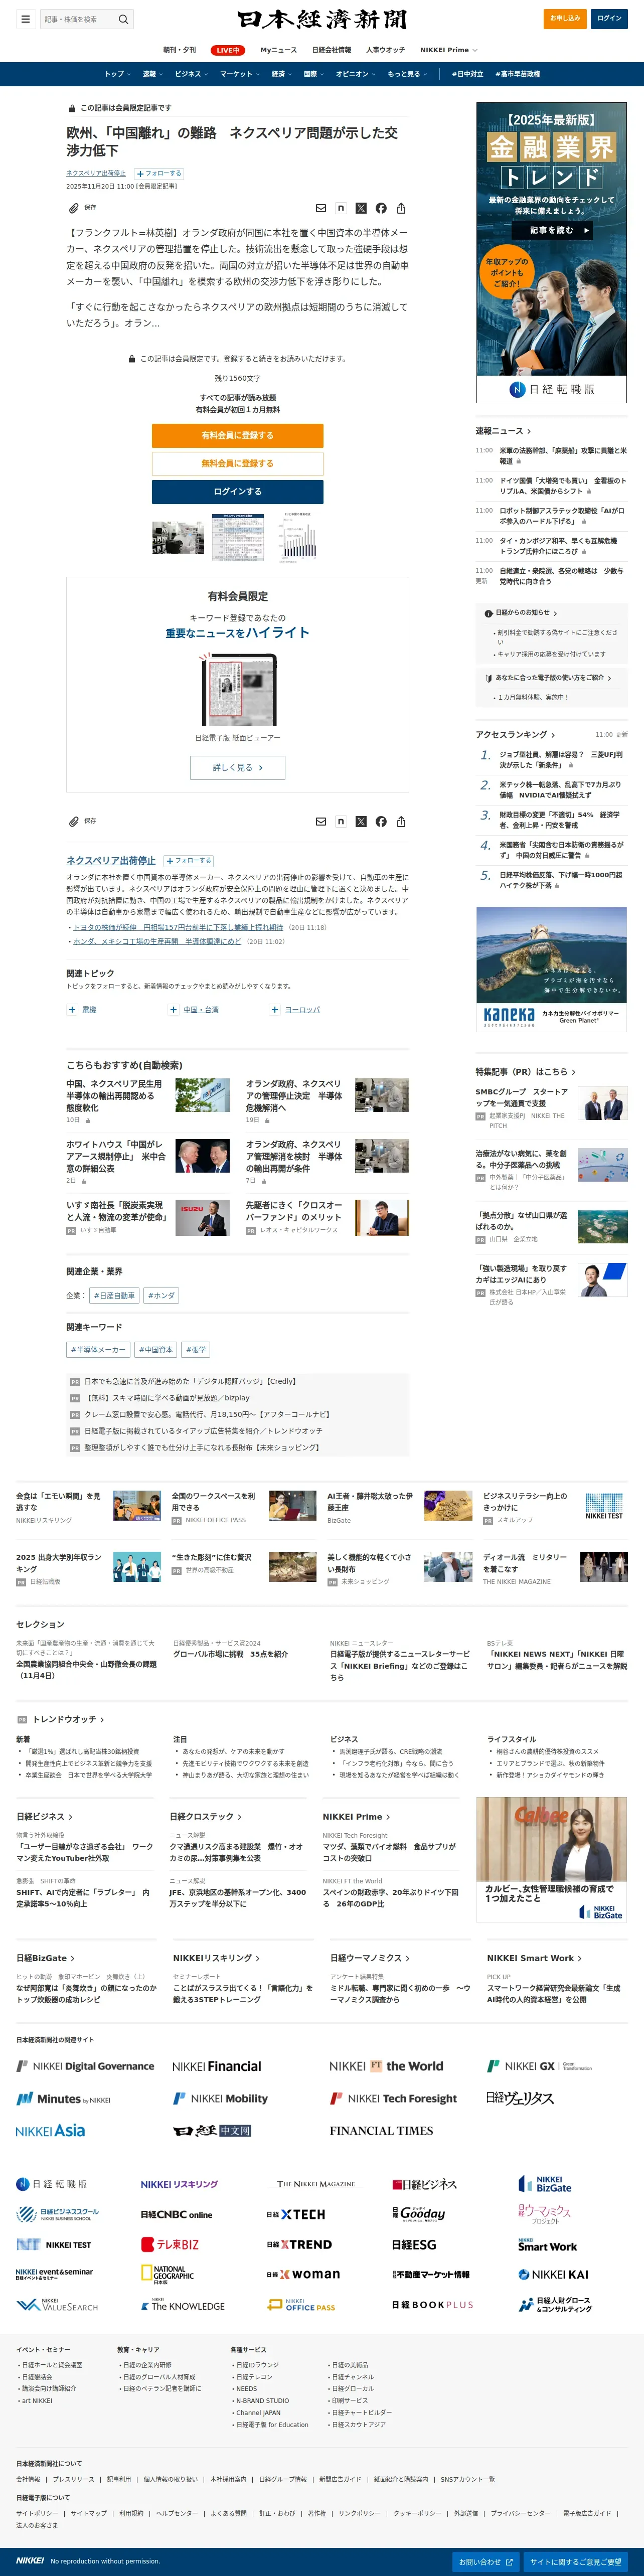
Task: Click the お申し込み button
Action: [566, 18]
